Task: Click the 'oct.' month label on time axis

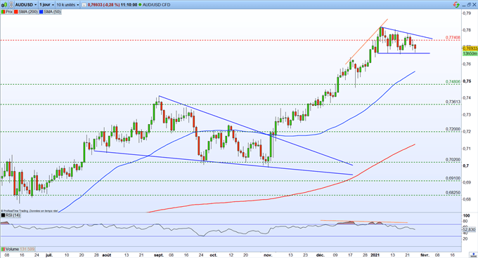Action: [x=214, y=255]
